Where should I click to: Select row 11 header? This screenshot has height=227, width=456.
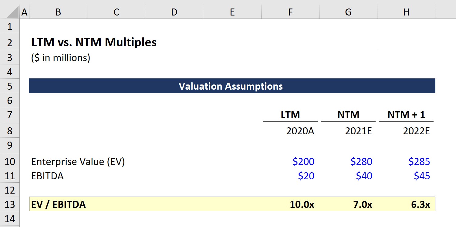pyautogui.click(x=10, y=176)
